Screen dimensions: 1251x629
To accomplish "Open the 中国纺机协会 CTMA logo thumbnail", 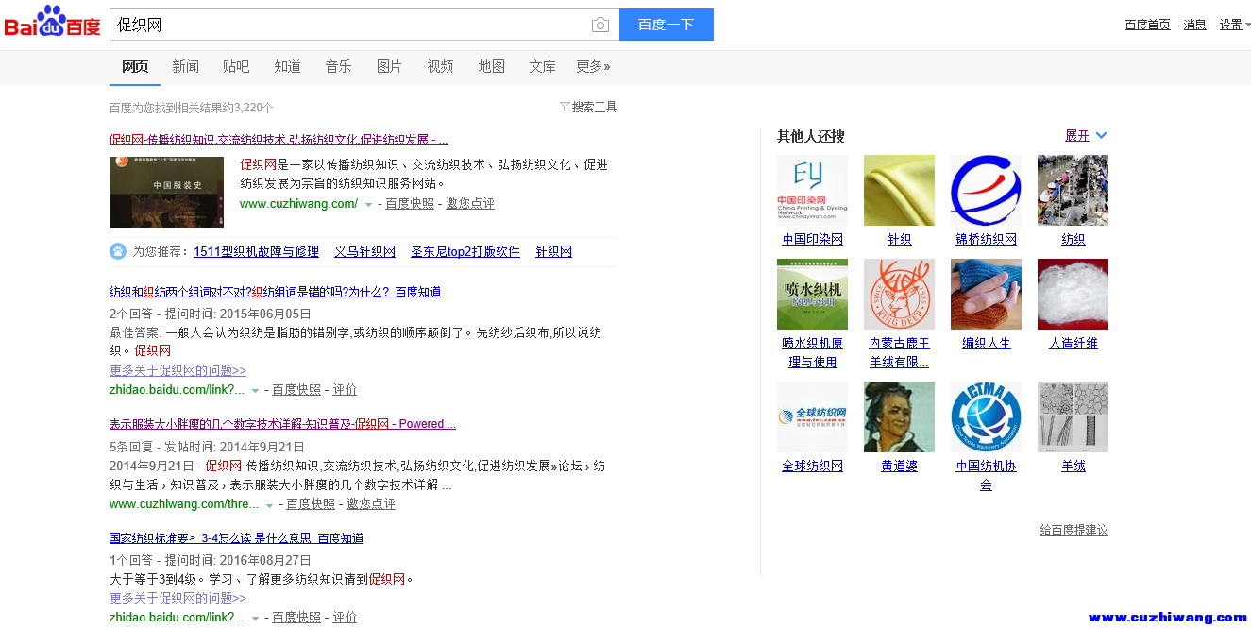I will pyautogui.click(x=986, y=416).
